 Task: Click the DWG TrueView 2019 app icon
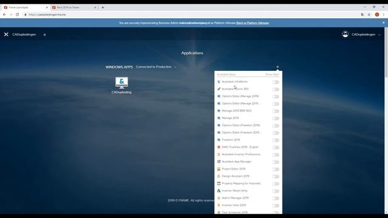pyautogui.click(x=219, y=147)
